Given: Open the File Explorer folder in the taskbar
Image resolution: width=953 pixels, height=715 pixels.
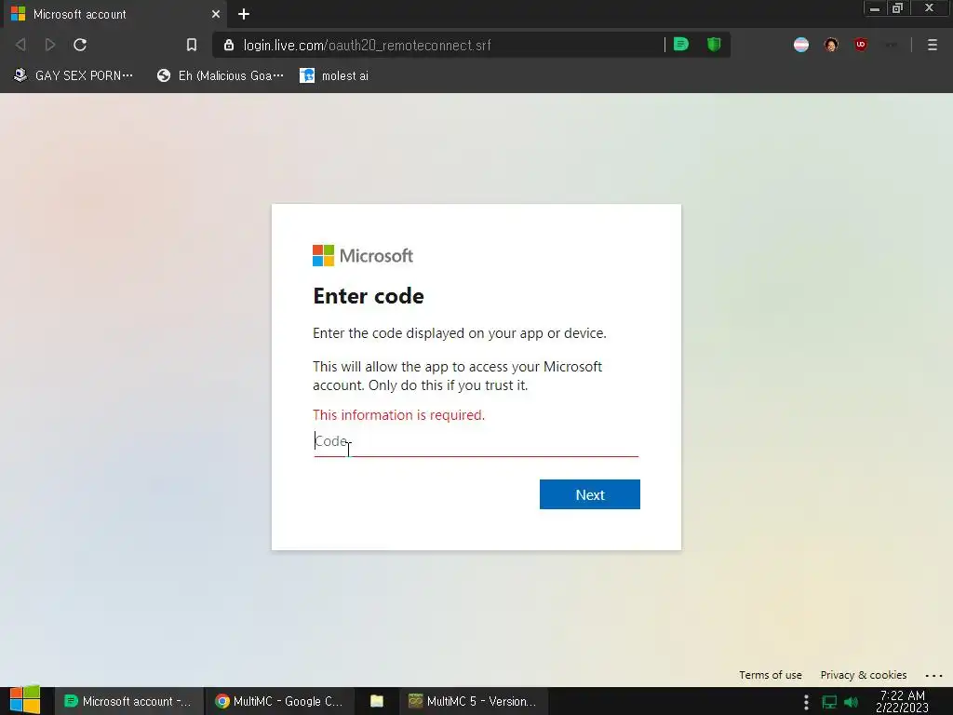Looking at the screenshot, I should [x=377, y=701].
